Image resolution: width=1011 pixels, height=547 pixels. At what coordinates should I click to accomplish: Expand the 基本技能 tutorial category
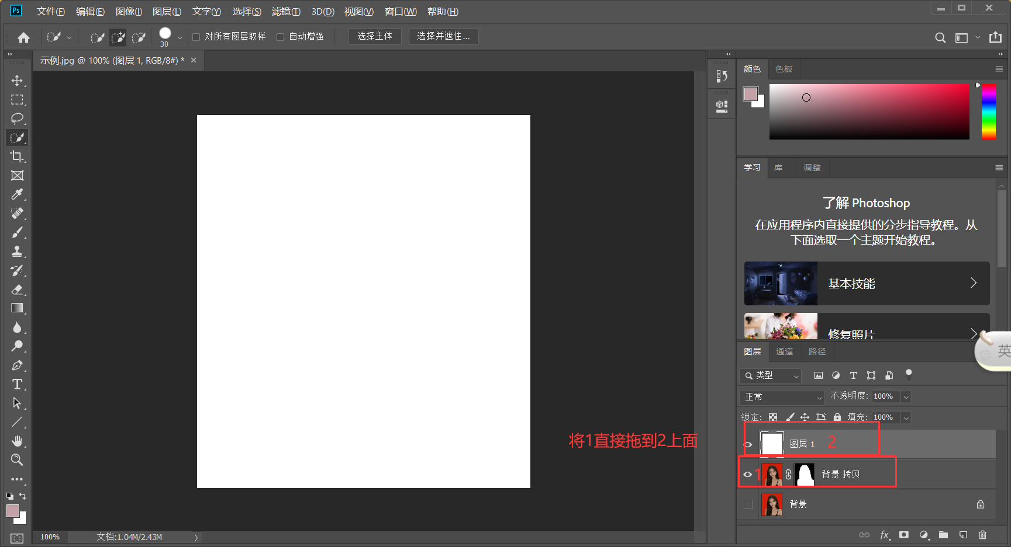(x=867, y=284)
